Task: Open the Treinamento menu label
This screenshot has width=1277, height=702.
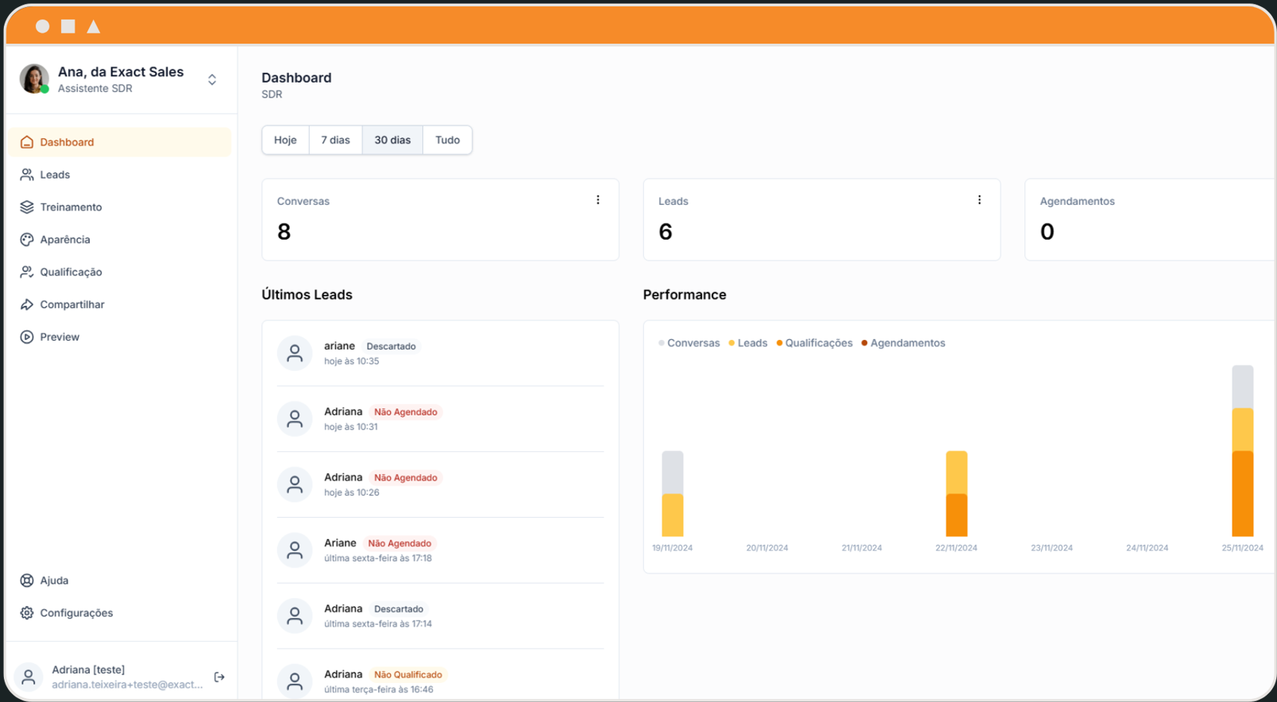Action: (71, 207)
